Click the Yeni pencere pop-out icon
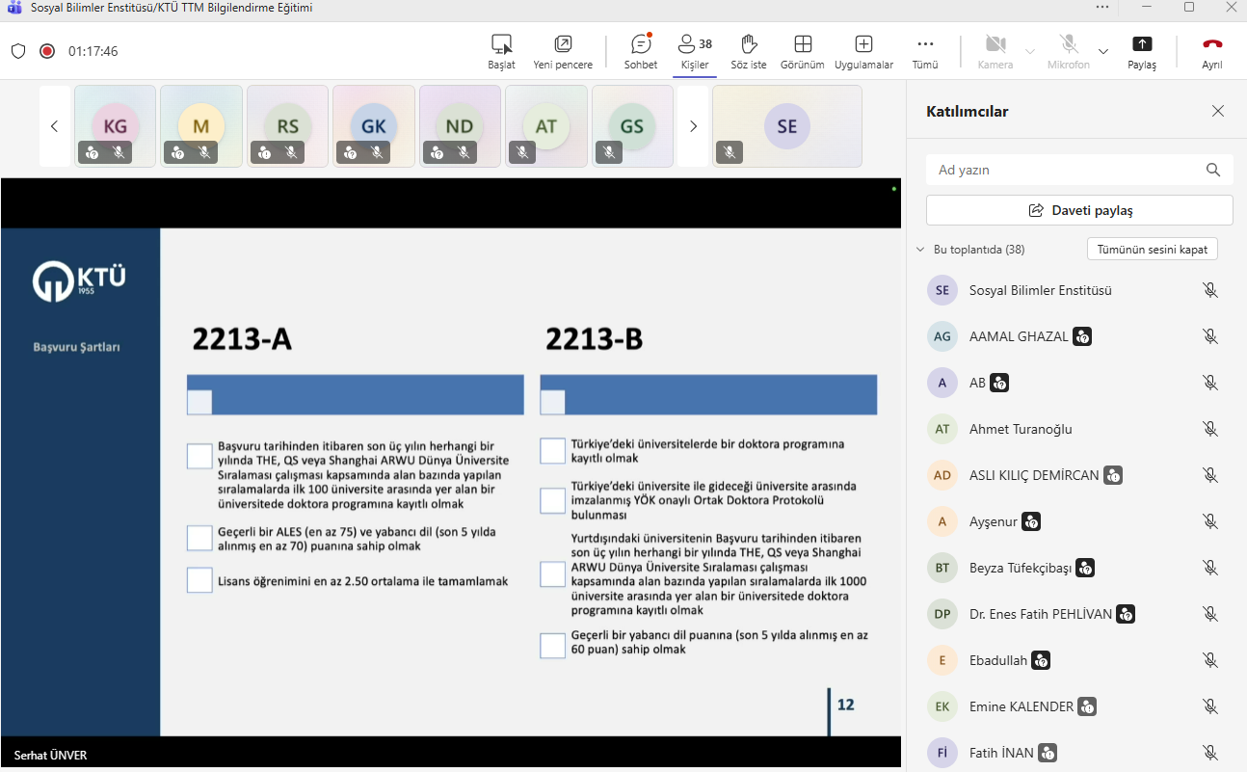The image size is (1247, 772). coord(563,45)
